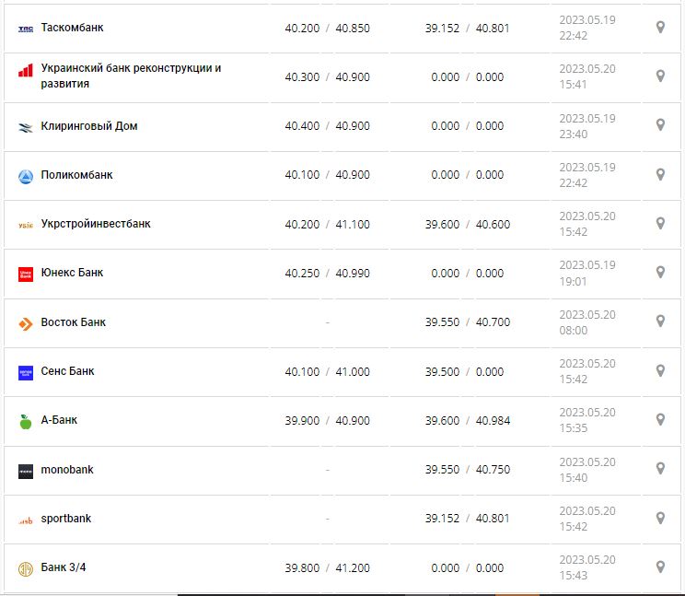
Task: Click the Банк 3/4 map pin
Action: pos(660,567)
